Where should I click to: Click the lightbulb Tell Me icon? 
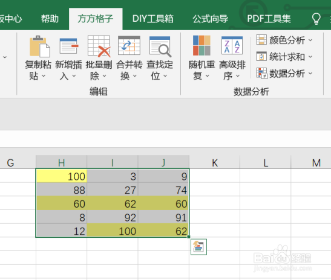tap(316, 19)
